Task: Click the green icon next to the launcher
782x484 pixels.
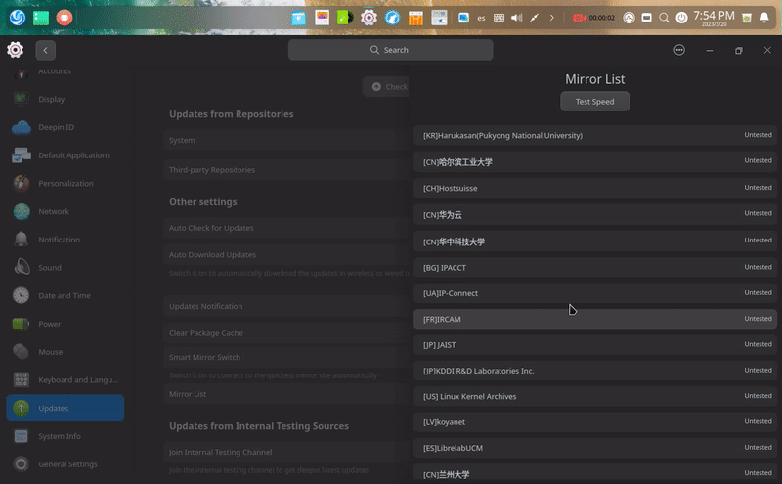Action: click(41, 18)
